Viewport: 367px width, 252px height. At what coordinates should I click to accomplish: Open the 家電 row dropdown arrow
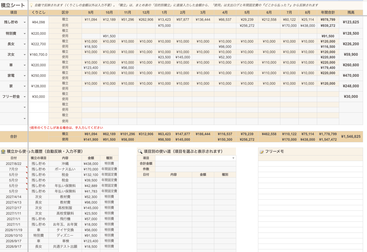(25, 76)
